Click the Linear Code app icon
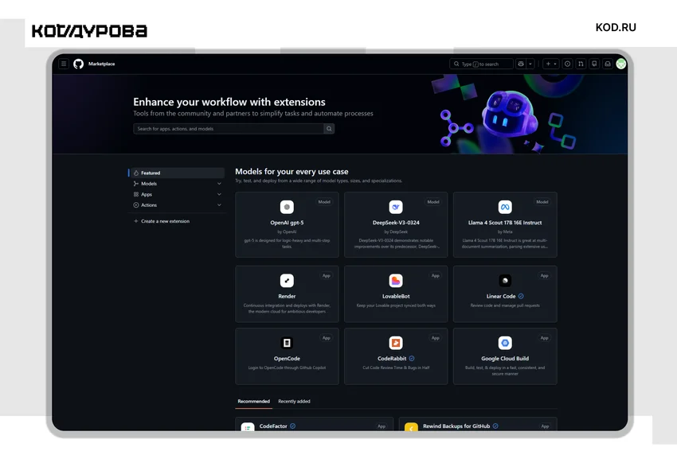The image size is (677, 463). pos(505,281)
